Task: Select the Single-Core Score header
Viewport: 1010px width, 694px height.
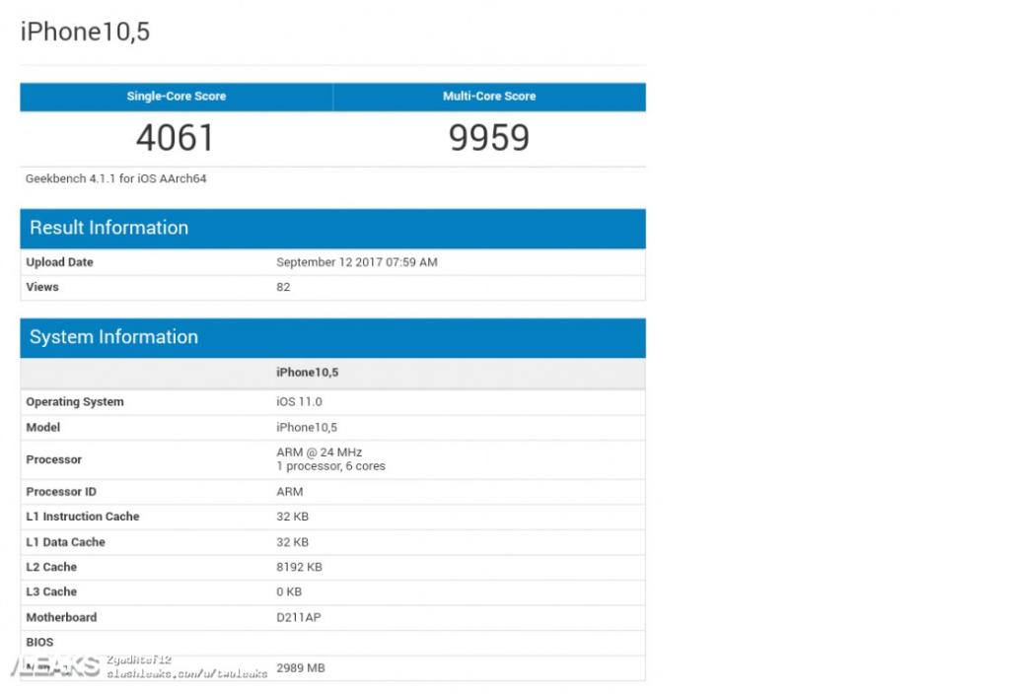Action: pyautogui.click(x=176, y=96)
